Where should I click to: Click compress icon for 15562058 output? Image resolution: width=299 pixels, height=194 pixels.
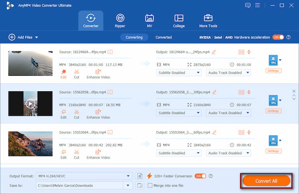pyautogui.click(x=249, y=92)
